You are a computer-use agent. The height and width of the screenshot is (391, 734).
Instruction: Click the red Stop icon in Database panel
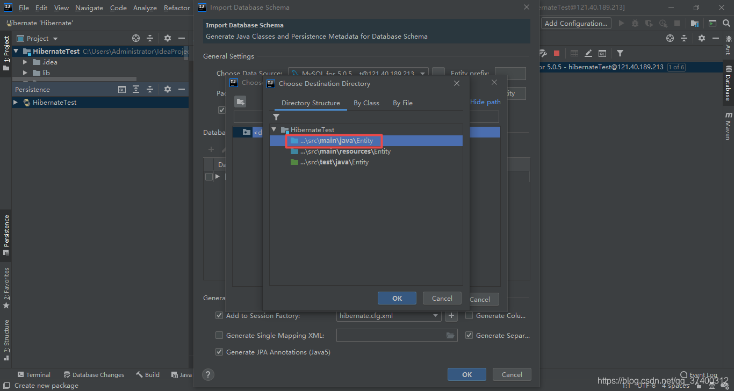557,53
